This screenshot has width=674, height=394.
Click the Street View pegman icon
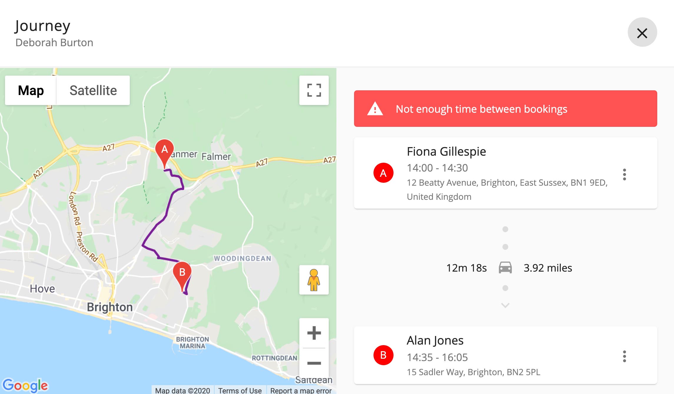(314, 280)
